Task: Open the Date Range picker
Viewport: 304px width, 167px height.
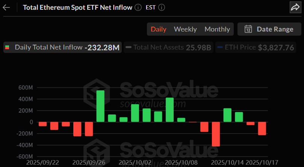Action: (268, 29)
